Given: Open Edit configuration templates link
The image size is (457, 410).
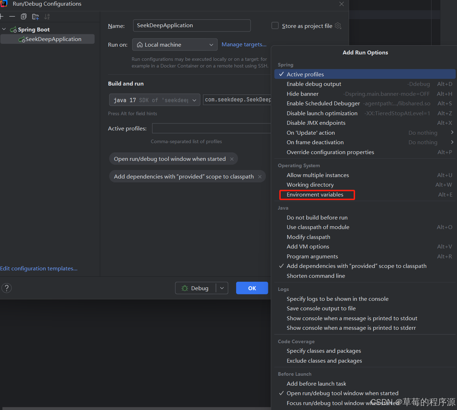Looking at the screenshot, I should (39, 269).
